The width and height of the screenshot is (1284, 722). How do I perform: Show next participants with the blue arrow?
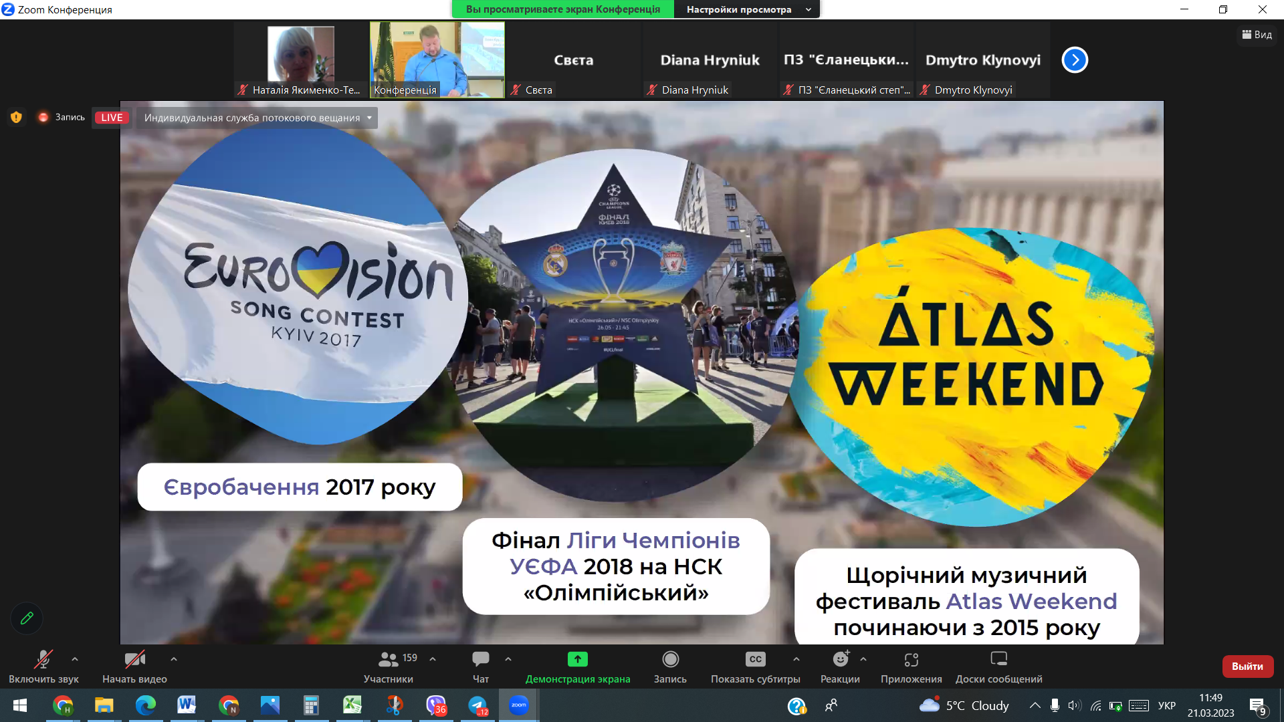tap(1075, 60)
